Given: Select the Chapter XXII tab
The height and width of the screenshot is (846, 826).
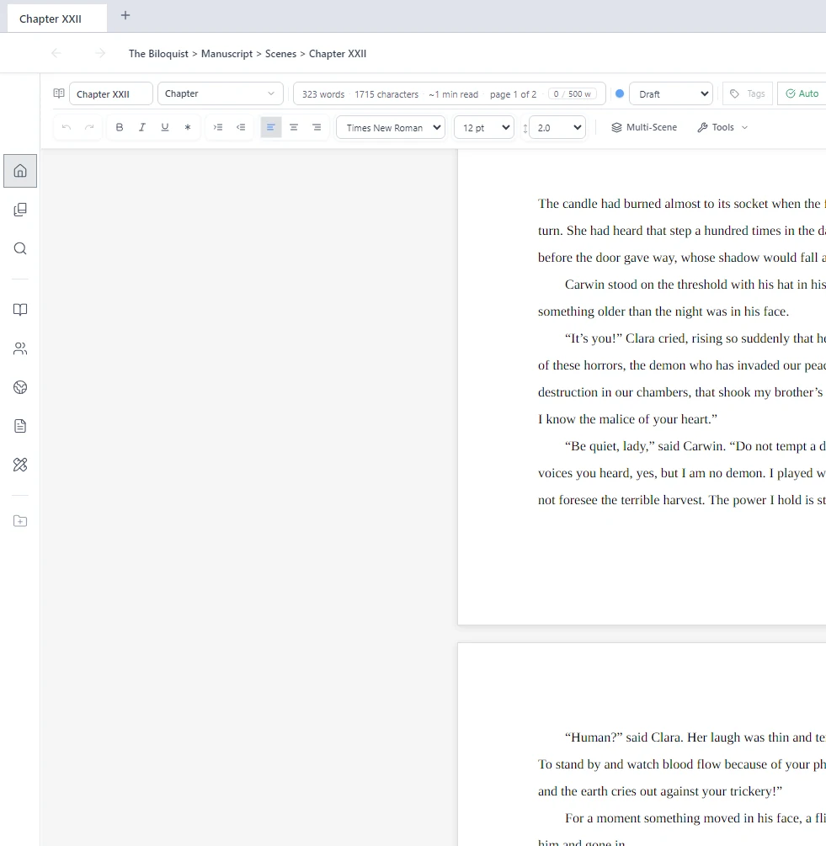Looking at the screenshot, I should (56, 19).
